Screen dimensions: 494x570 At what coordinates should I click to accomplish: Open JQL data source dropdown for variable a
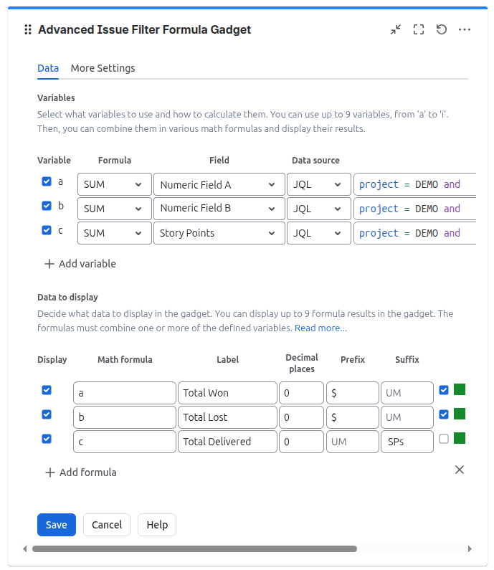pyautogui.click(x=319, y=184)
